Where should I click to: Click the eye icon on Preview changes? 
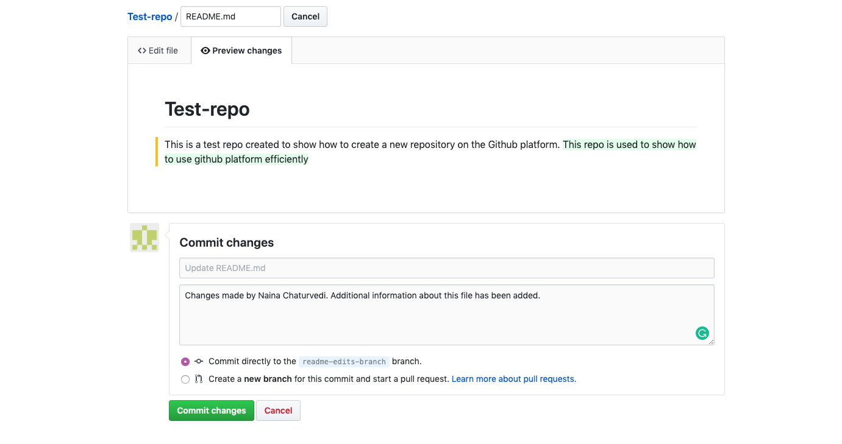point(205,51)
